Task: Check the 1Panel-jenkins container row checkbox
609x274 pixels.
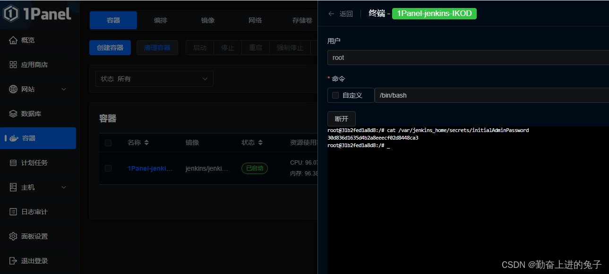Action: [x=108, y=168]
